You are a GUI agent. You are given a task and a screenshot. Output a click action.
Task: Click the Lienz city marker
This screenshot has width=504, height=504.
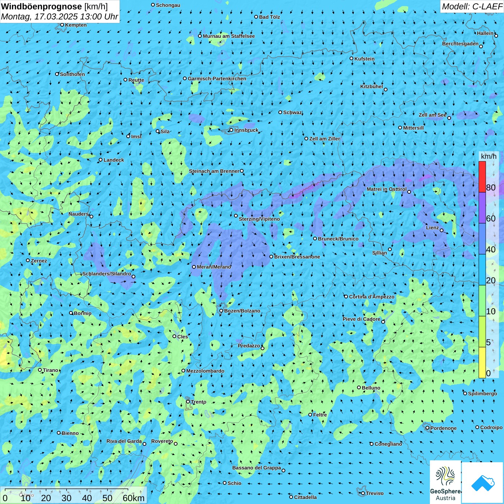click(x=442, y=230)
